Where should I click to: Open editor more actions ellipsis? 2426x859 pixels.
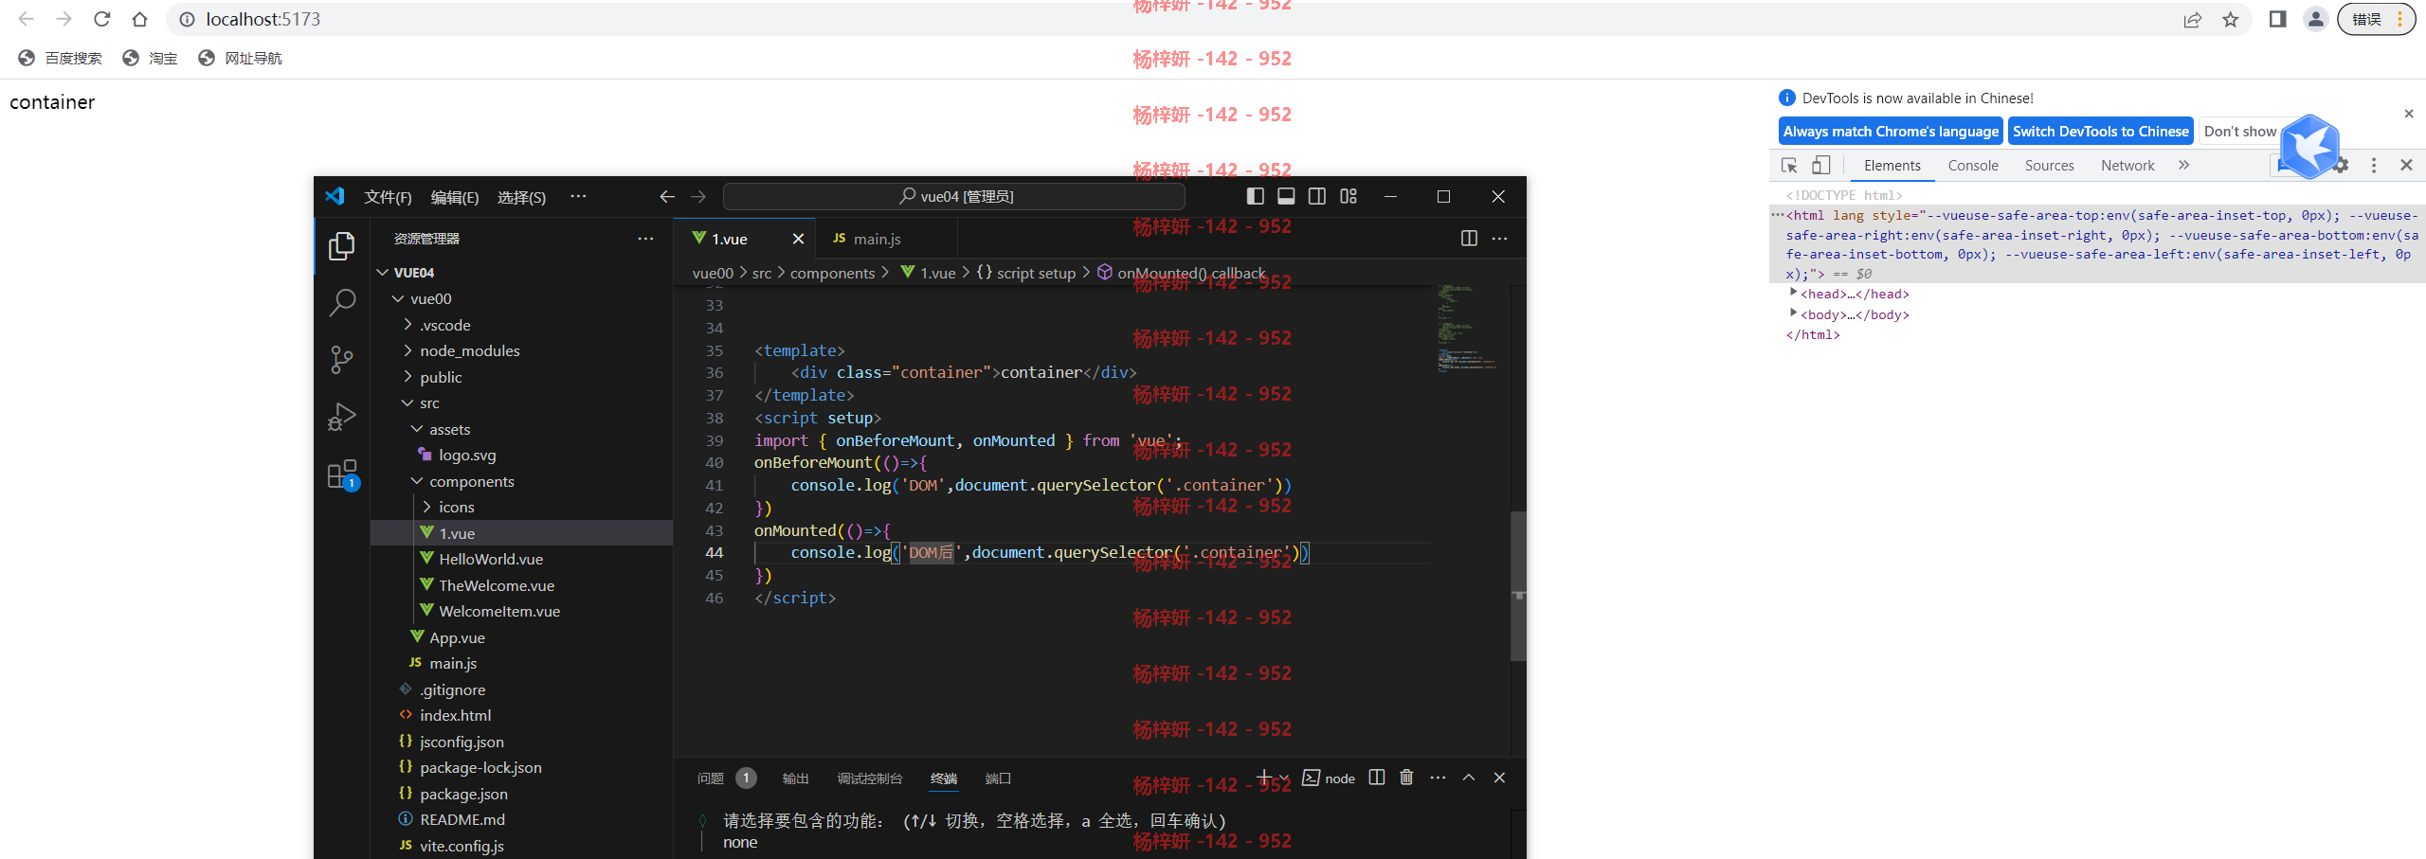tap(1499, 239)
